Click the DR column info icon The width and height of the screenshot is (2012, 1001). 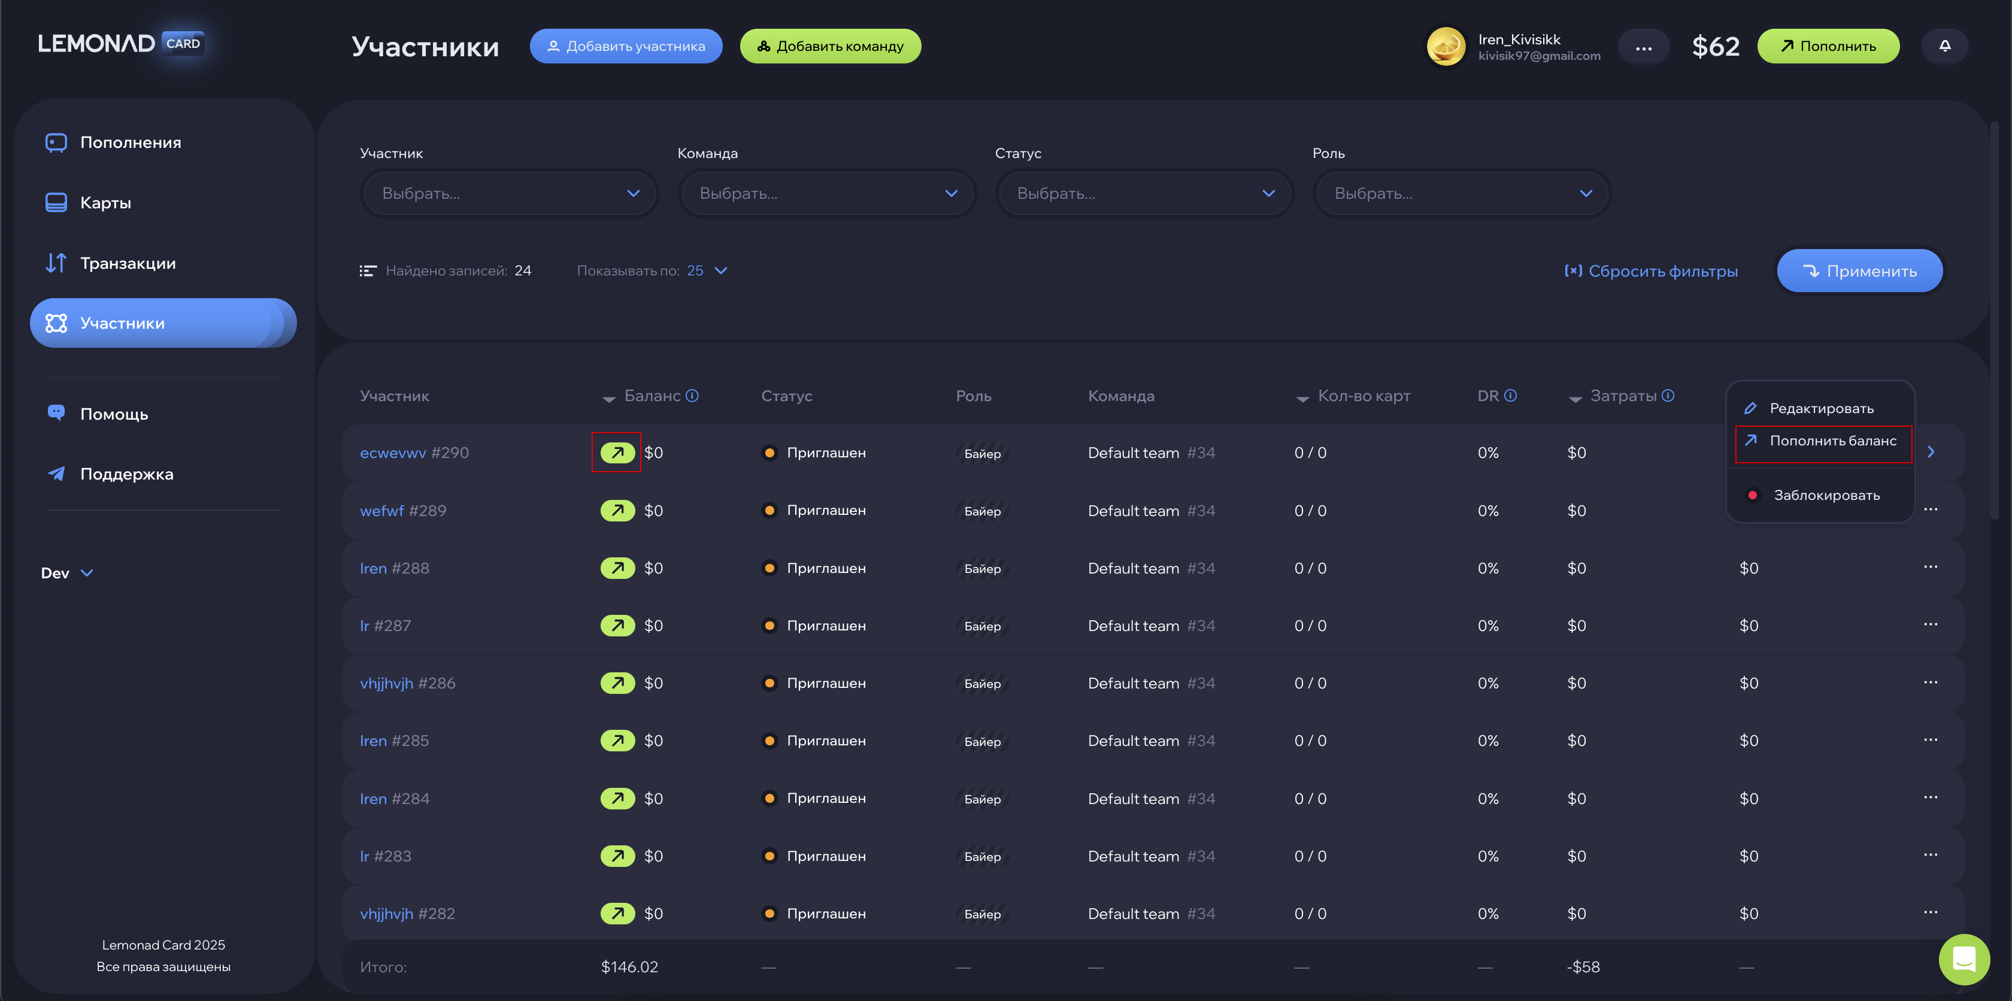point(1511,396)
